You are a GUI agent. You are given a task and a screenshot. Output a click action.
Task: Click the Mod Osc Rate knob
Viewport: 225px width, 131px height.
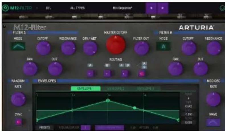[213, 99]
